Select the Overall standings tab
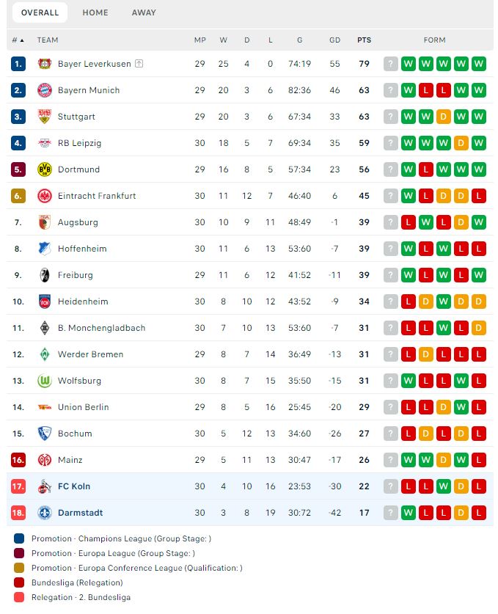Image resolution: width=498 pixels, height=614 pixels. coord(40,12)
